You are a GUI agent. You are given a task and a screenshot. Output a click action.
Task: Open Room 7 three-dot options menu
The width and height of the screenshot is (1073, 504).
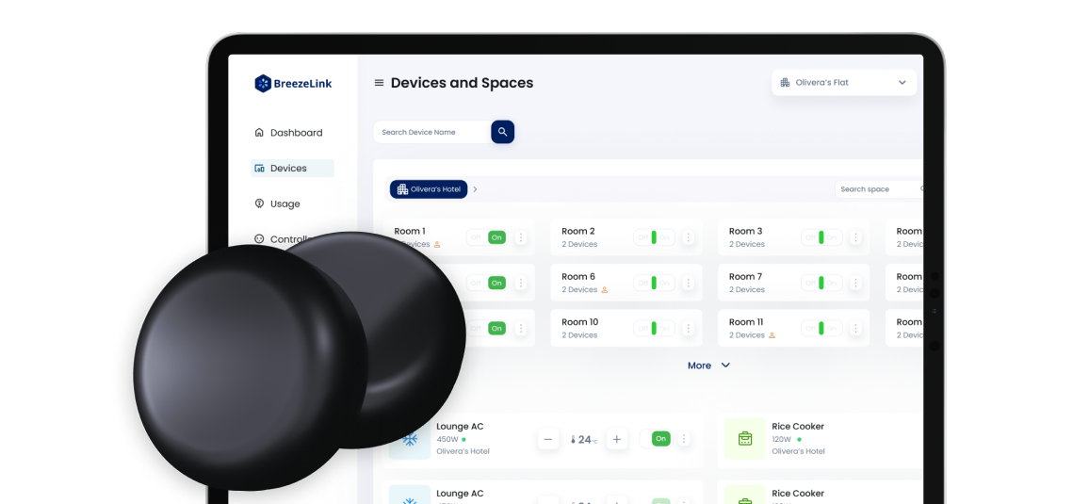pyautogui.click(x=855, y=283)
